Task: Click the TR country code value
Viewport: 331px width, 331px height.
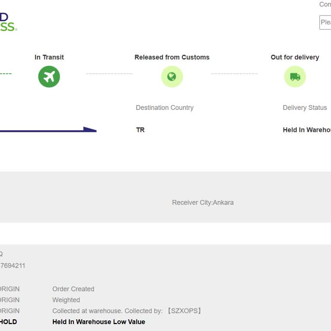Action: point(141,130)
